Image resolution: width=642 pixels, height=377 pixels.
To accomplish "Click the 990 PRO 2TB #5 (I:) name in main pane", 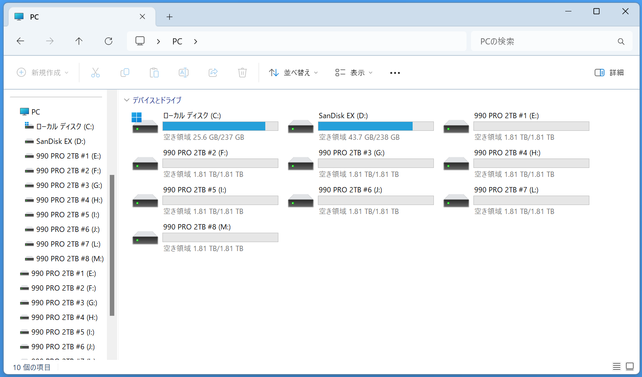I will click(195, 190).
